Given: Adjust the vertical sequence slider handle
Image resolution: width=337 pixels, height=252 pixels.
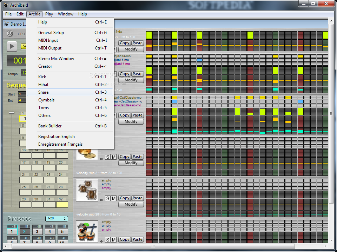Looking at the screenshot, I should point(12,113).
